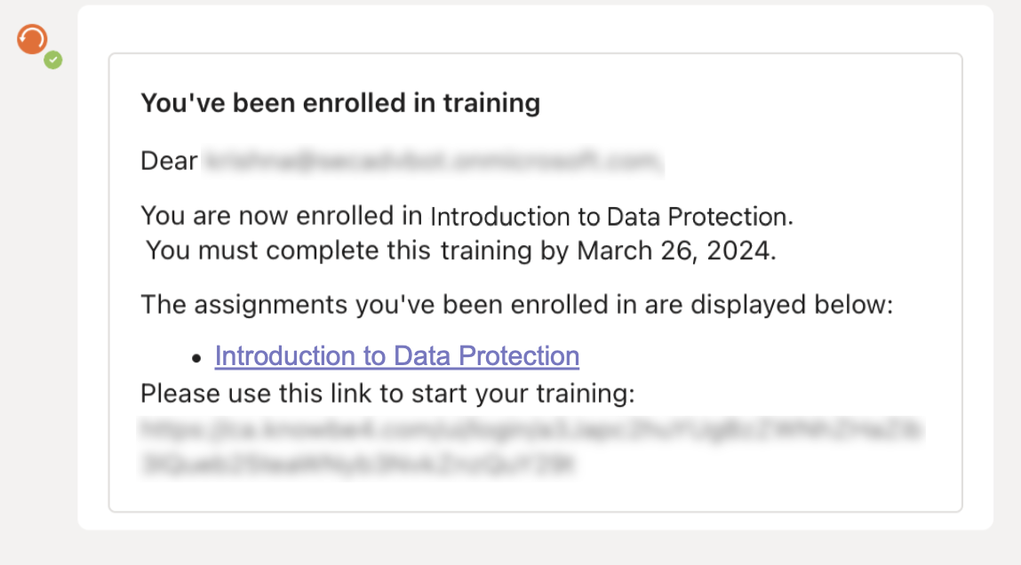
Task: Click the bullet point before the course link
Action: [x=196, y=358]
